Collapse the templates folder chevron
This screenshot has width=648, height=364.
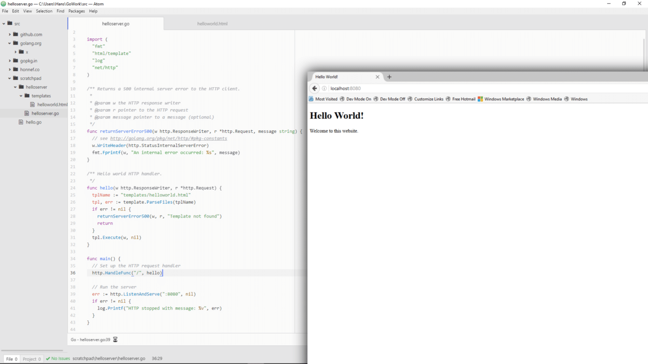[x=21, y=96]
